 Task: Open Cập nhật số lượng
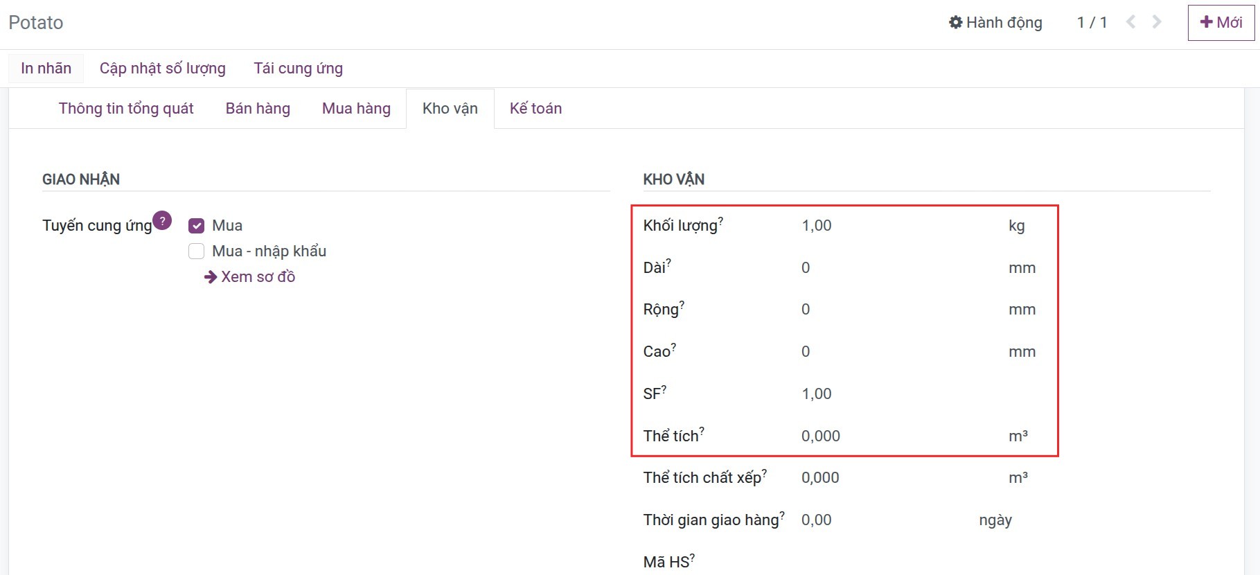pos(163,69)
